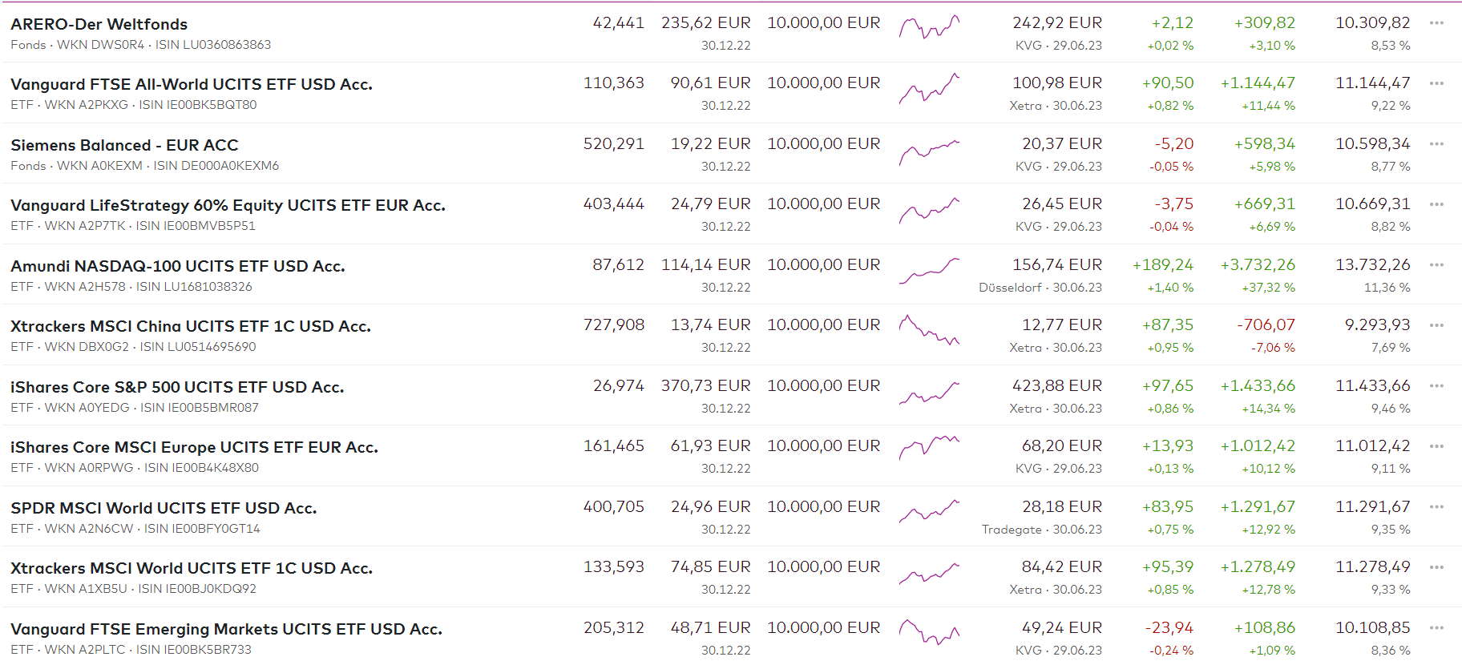This screenshot has height=665, width=1462.
Task: Expand options for SPDR MSCI World ETF
Action: [x=1436, y=507]
